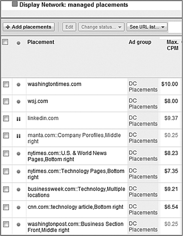Open the Change status dropdown
Screen dimensions: 183x236
(101, 27)
